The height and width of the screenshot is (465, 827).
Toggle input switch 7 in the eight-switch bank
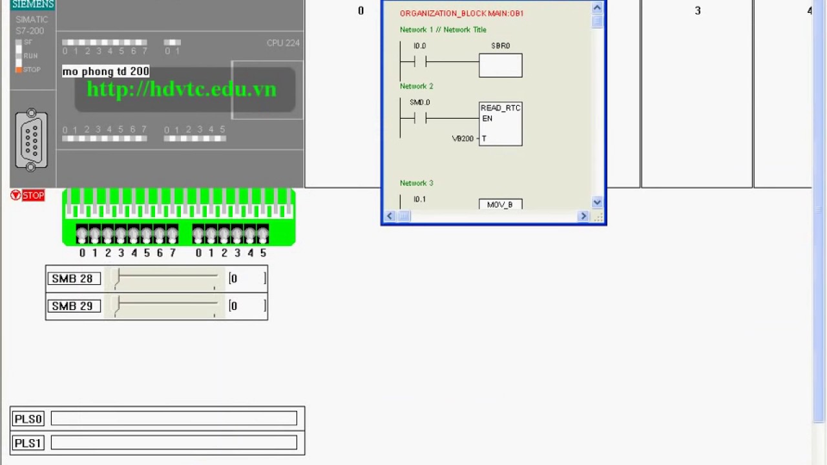click(x=173, y=234)
